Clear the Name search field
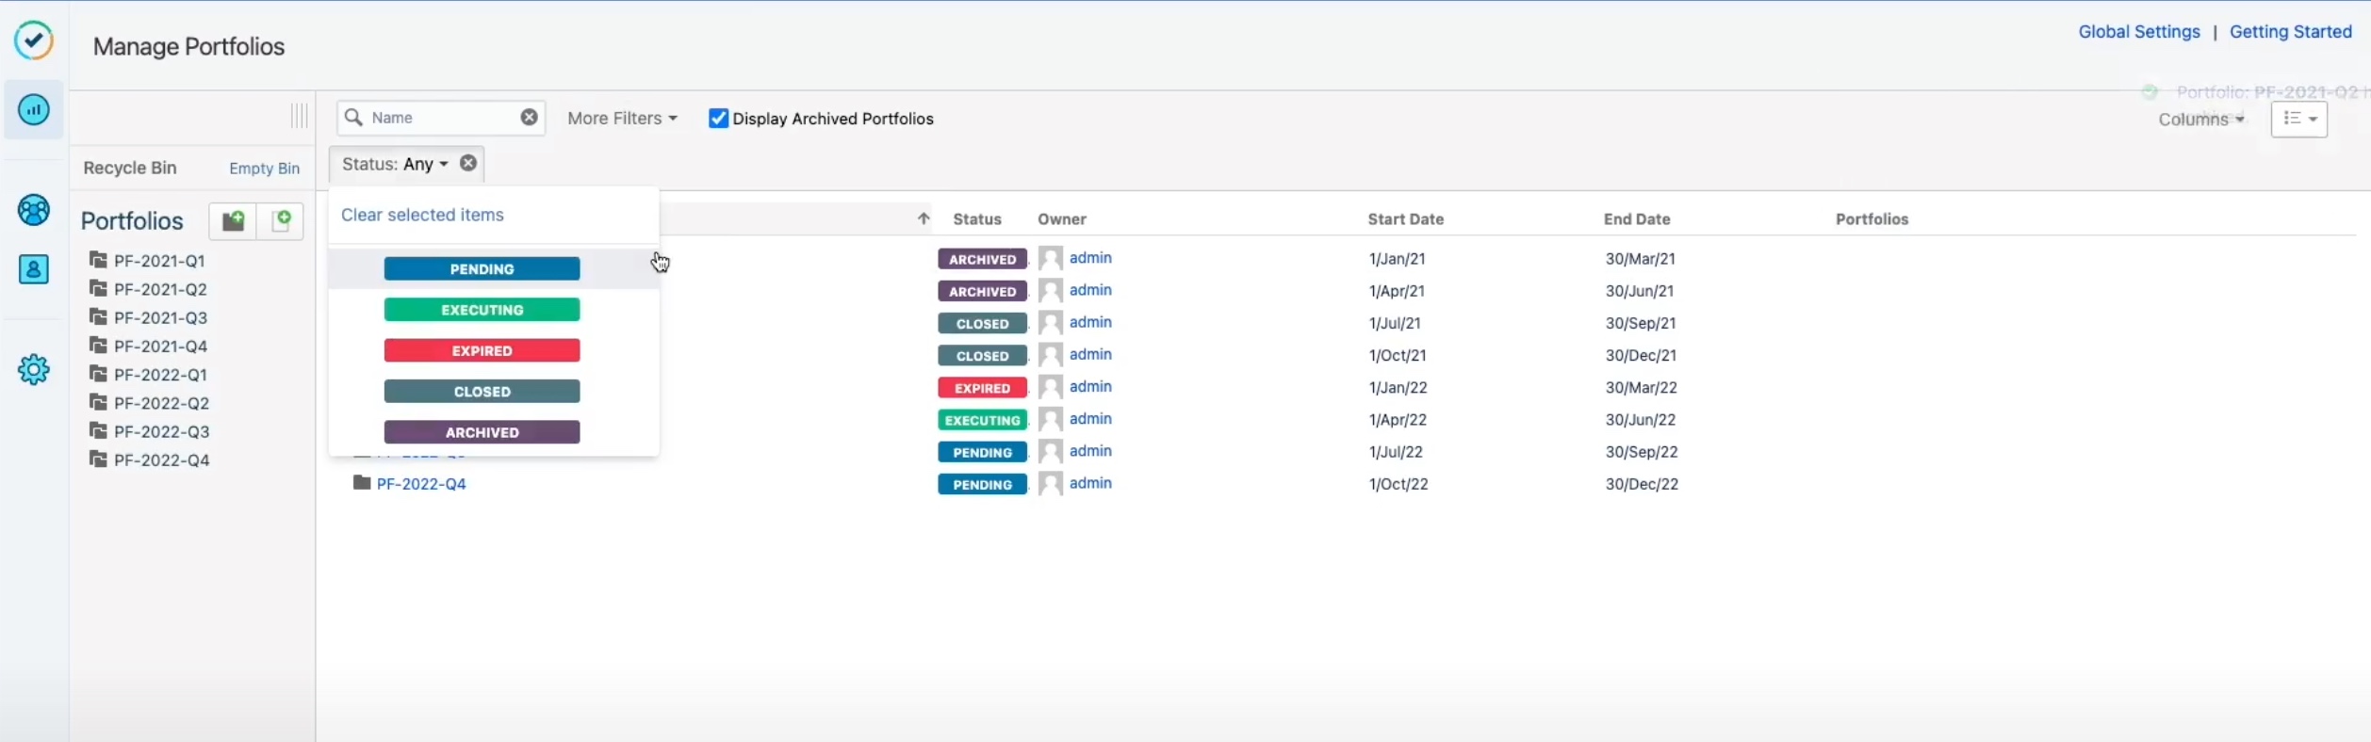Viewport: 2371px width, 742px height. 530,117
